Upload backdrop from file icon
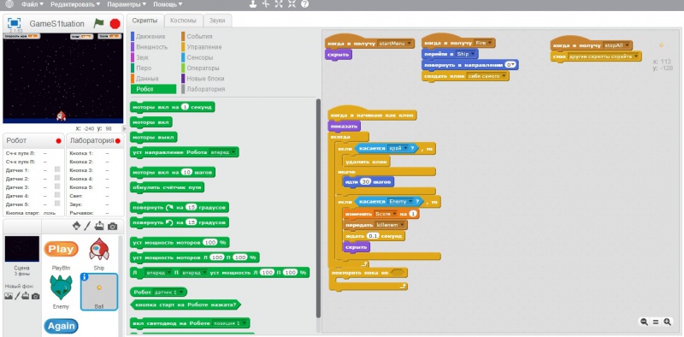684x337 pixels. (x=26, y=297)
